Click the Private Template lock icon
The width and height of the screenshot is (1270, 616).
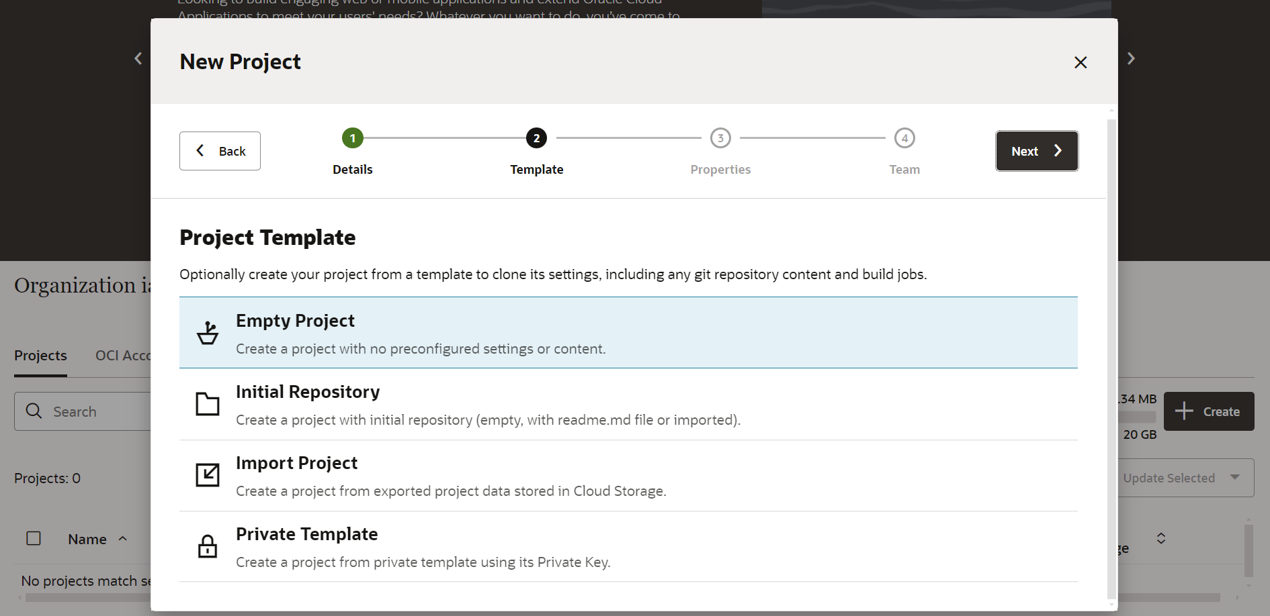(208, 546)
